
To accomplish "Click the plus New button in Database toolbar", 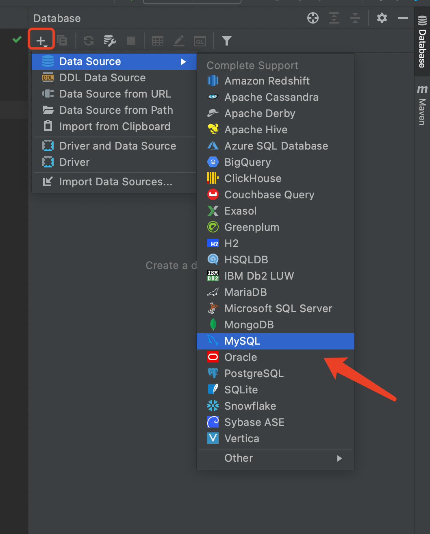I will click(x=41, y=40).
